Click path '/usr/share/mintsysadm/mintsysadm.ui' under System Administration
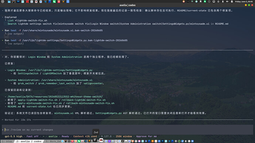Screen dimensions: 255x143 67,80
